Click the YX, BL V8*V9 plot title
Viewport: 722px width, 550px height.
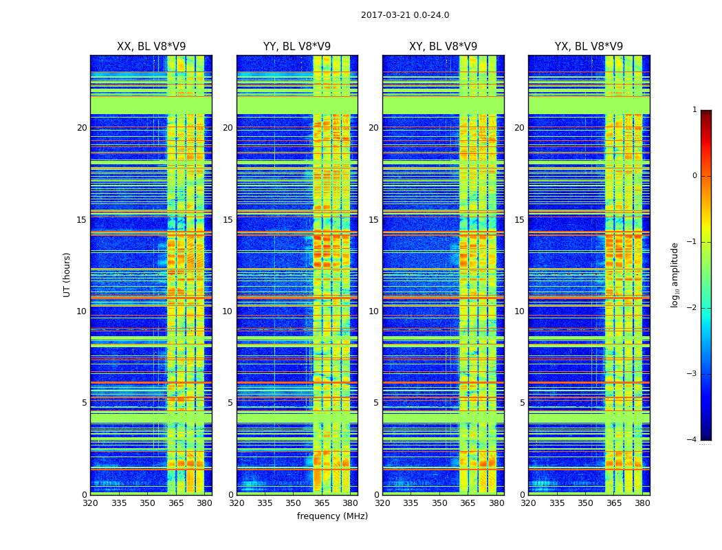point(589,47)
